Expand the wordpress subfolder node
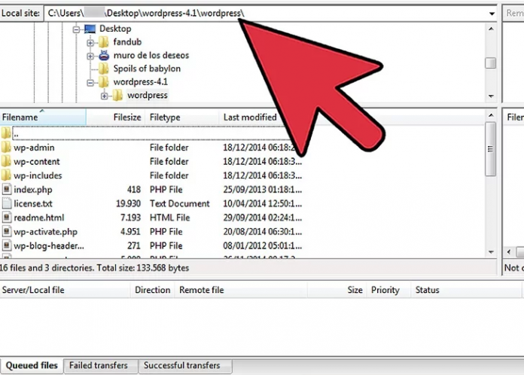Viewport: 524px width, 375px height. pos(105,96)
